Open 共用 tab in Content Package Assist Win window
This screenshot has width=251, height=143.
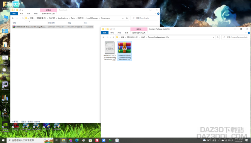click(119, 33)
